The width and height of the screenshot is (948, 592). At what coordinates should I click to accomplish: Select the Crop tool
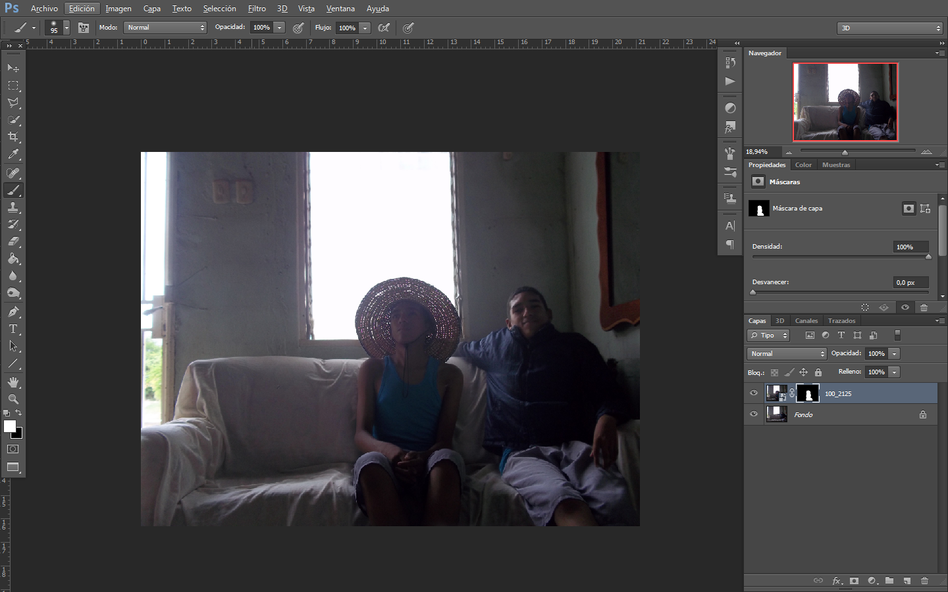13,137
